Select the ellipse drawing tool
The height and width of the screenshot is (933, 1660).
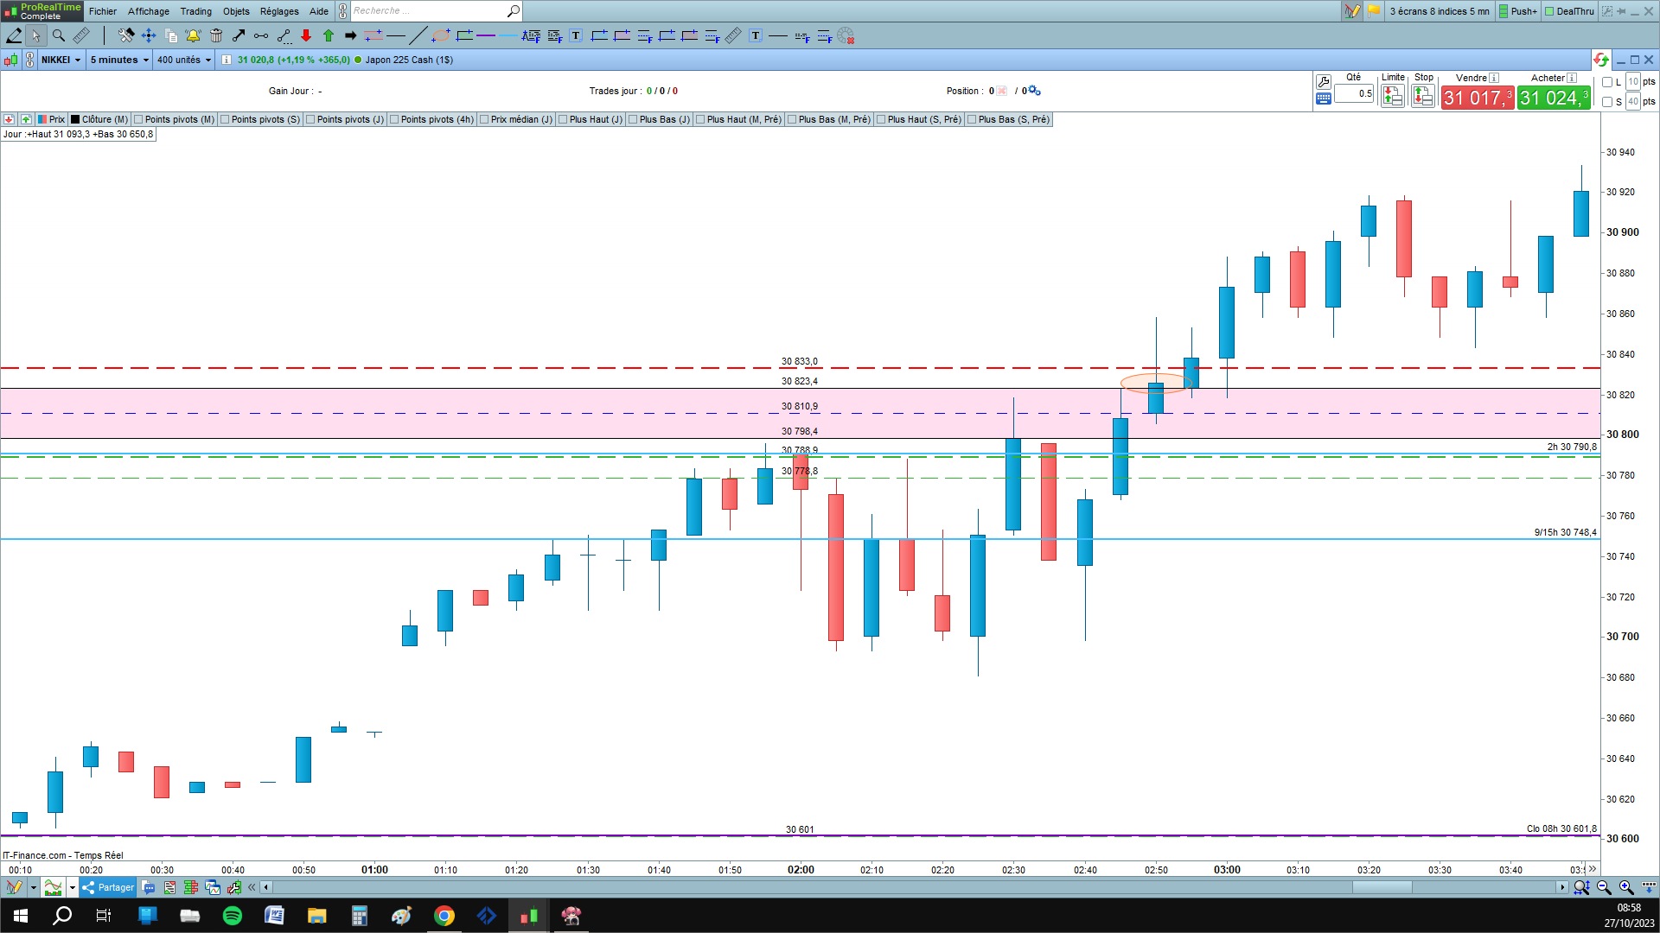pos(441,35)
